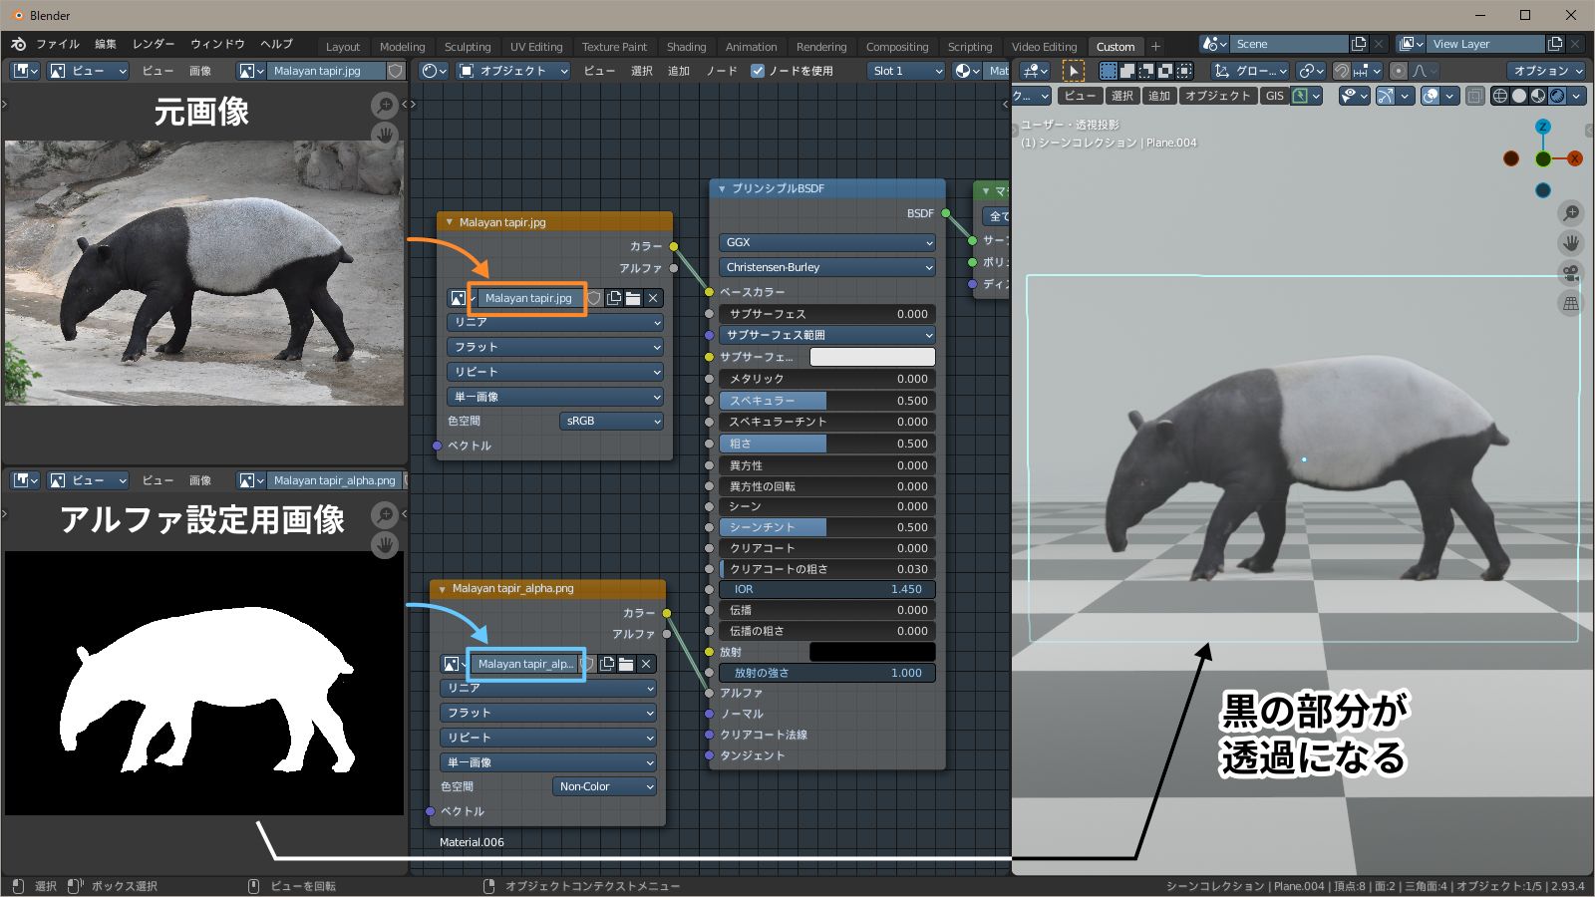
Task: Open image folder icon in Malayan tapir_alpha.png node
Action: tap(626, 664)
